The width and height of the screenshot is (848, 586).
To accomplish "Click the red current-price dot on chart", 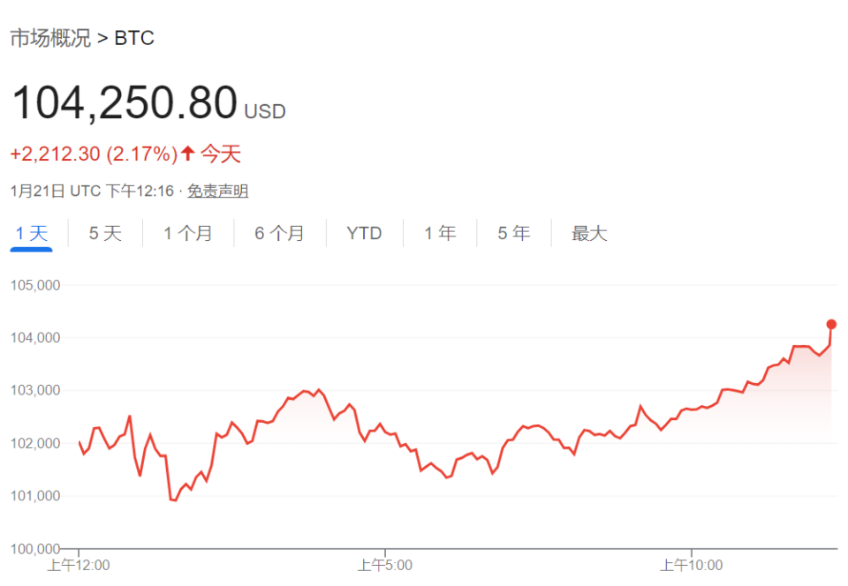I will tap(831, 324).
